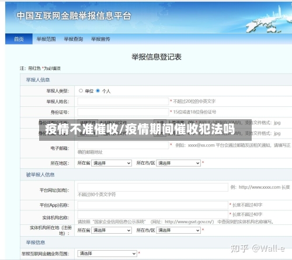Expand the 举报互联网金融业务范围 dropdown
292x260 pixels.
click(107, 254)
